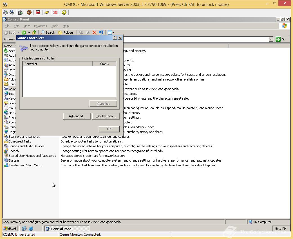The width and height of the screenshot is (293, 239).
Task: Open the File menu
Action: coord(7,26)
